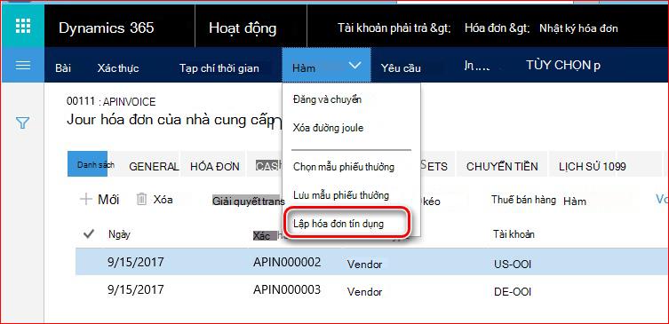Screen dimensions: 669x324
Task: Collapse the Hàm dropdown chevron
Action: pyautogui.click(x=355, y=65)
